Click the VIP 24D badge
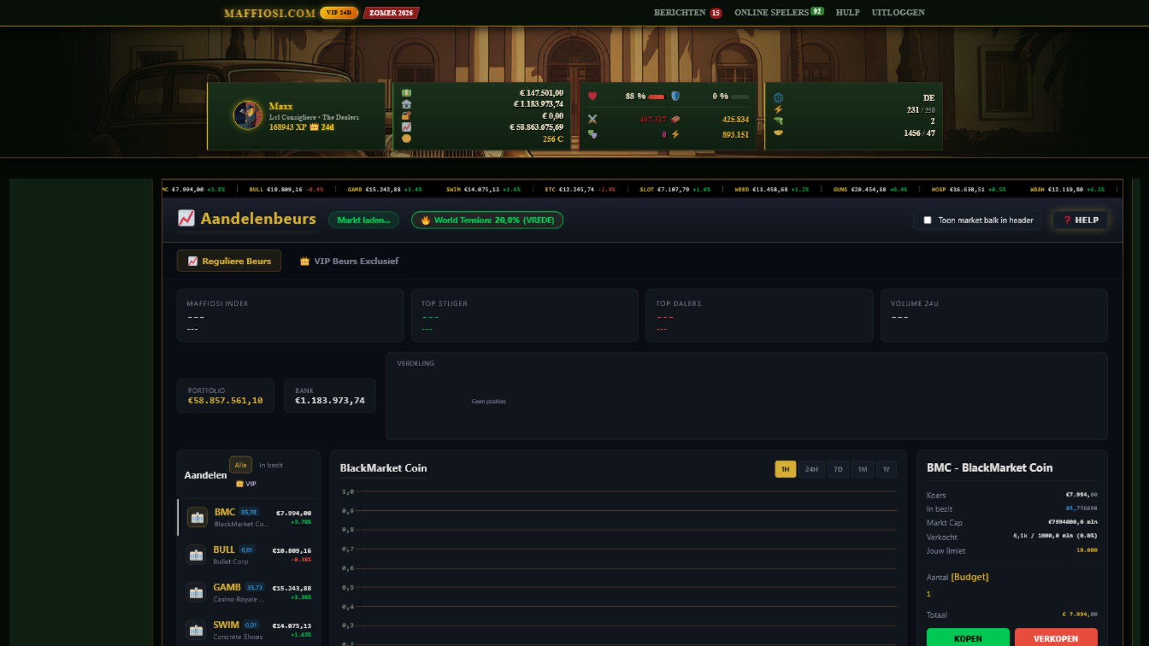 tap(339, 13)
